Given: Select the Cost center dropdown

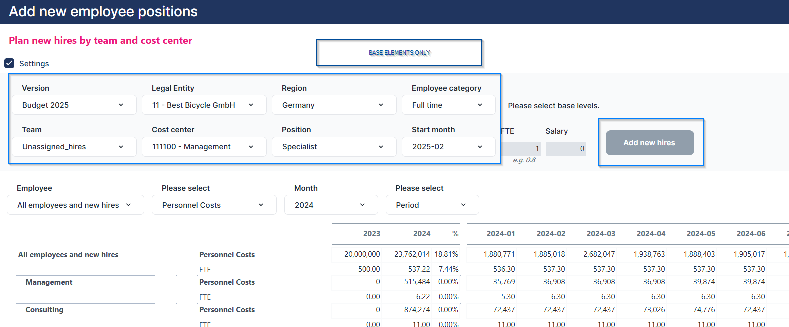Looking at the screenshot, I should pos(204,147).
